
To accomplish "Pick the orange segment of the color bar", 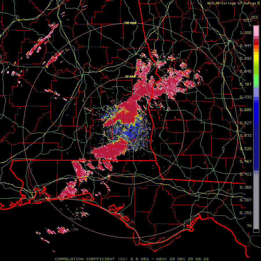I will (x=256, y=50).
